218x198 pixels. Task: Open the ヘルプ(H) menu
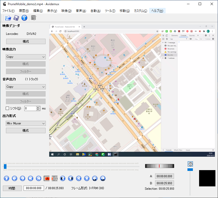pyautogui.click(x=157, y=11)
